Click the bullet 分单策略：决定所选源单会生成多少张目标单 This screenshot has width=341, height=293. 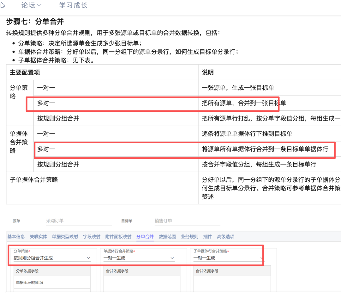tap(80, 43)
